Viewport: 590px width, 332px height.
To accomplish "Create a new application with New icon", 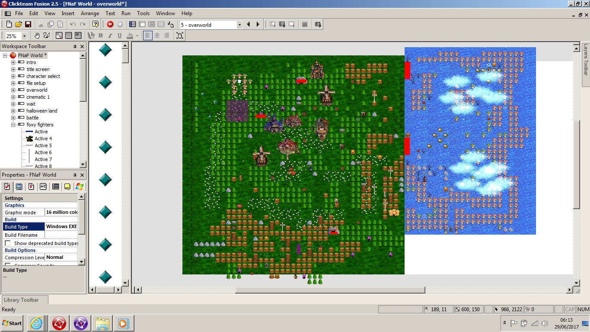I will point(9,24).
